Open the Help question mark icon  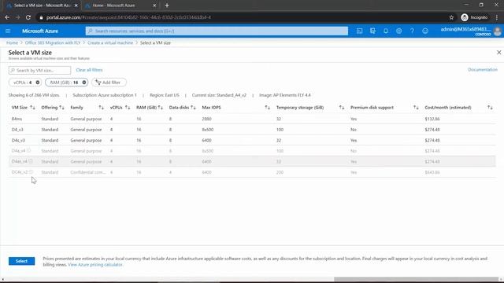[412, 31]
